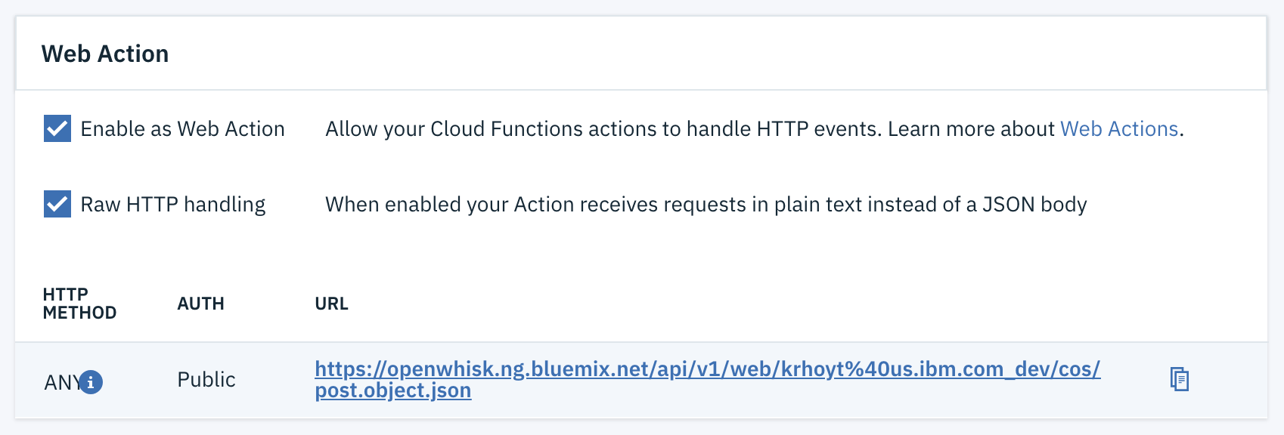Screen dimensions: 1284x435
Task: Open the openwhisk post.object.json URL link
Action: click(707, 379)
